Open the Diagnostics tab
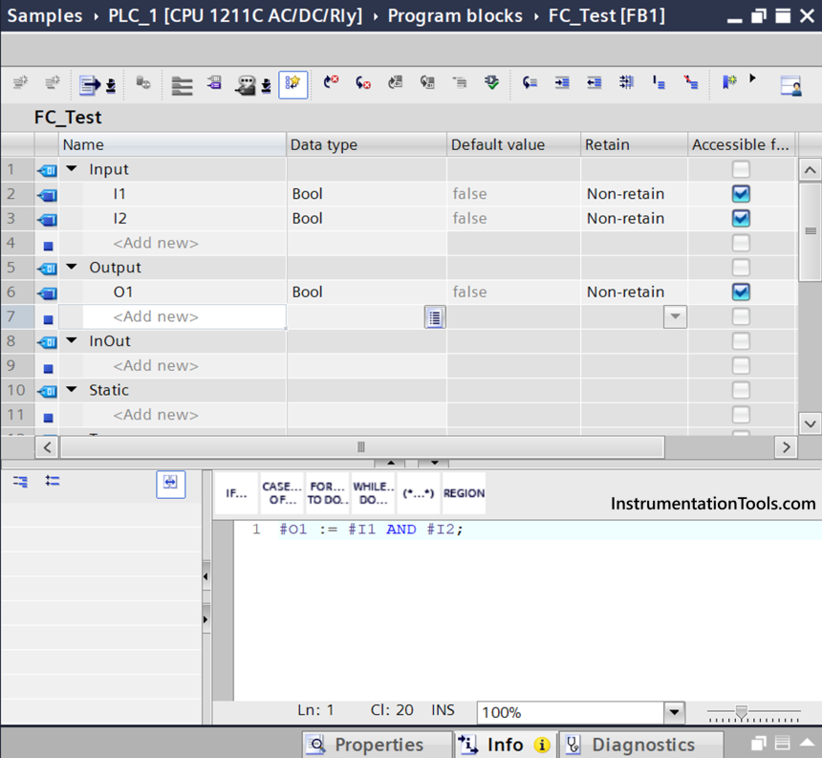This screenshot has width=822, height=758. click(640, 745)
